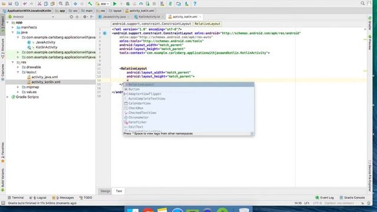Open the app run configuration dropdown

(x=102, y=4)
